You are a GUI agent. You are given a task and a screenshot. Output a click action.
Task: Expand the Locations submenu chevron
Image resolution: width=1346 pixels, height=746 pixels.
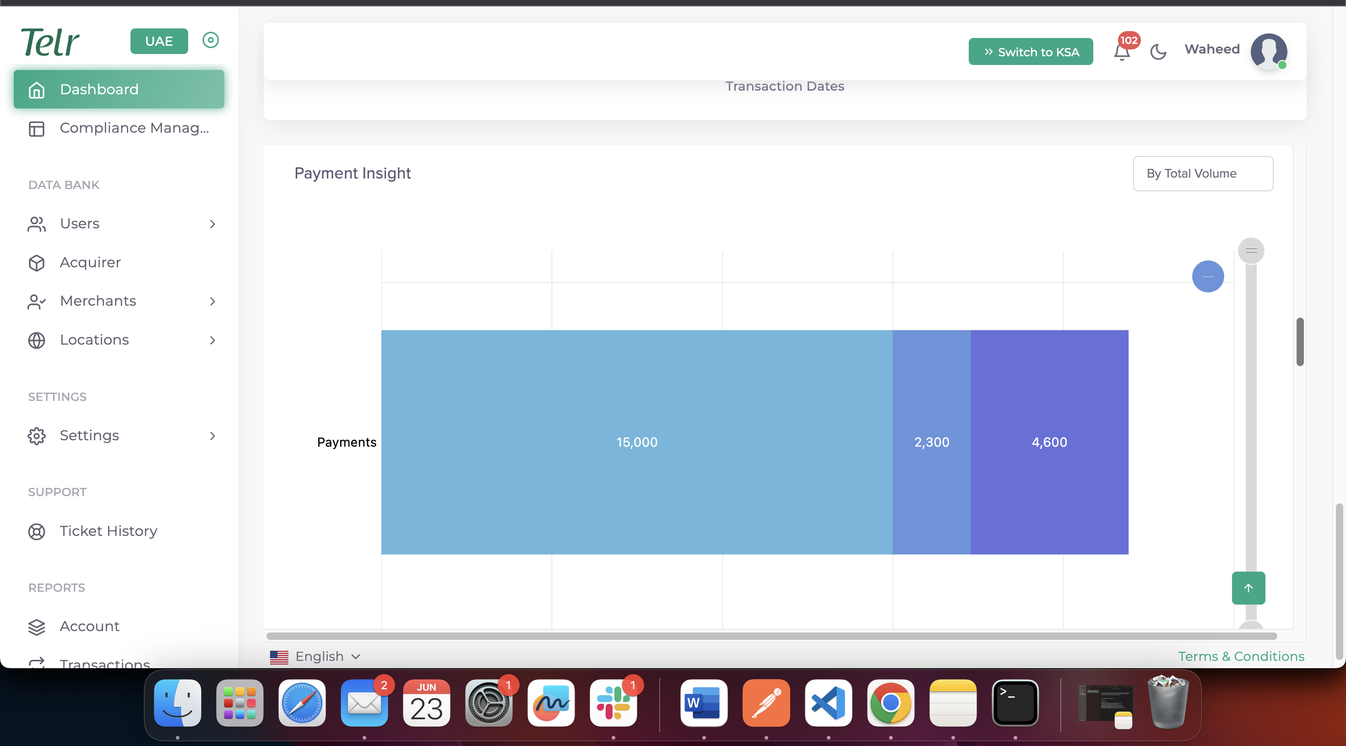[212, 340]
